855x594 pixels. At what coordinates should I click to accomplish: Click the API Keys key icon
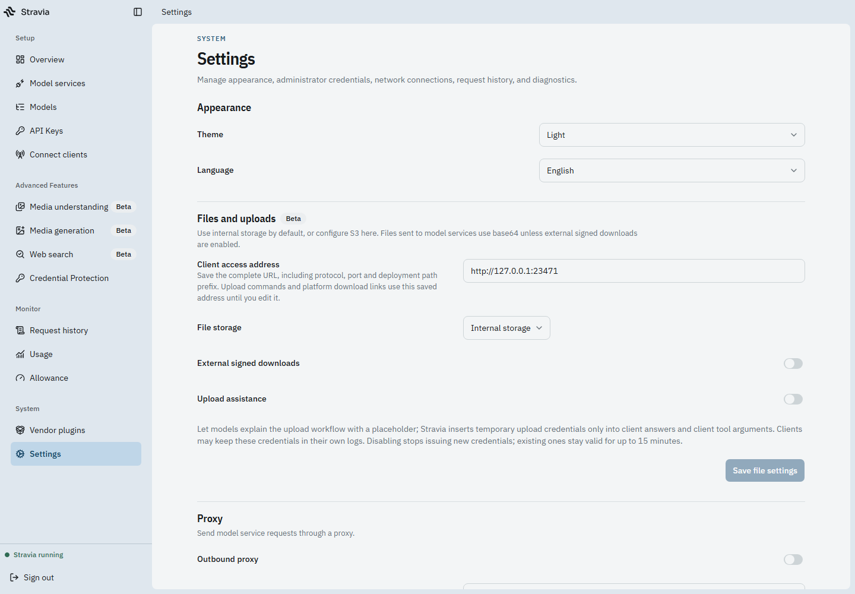(20, 131)
